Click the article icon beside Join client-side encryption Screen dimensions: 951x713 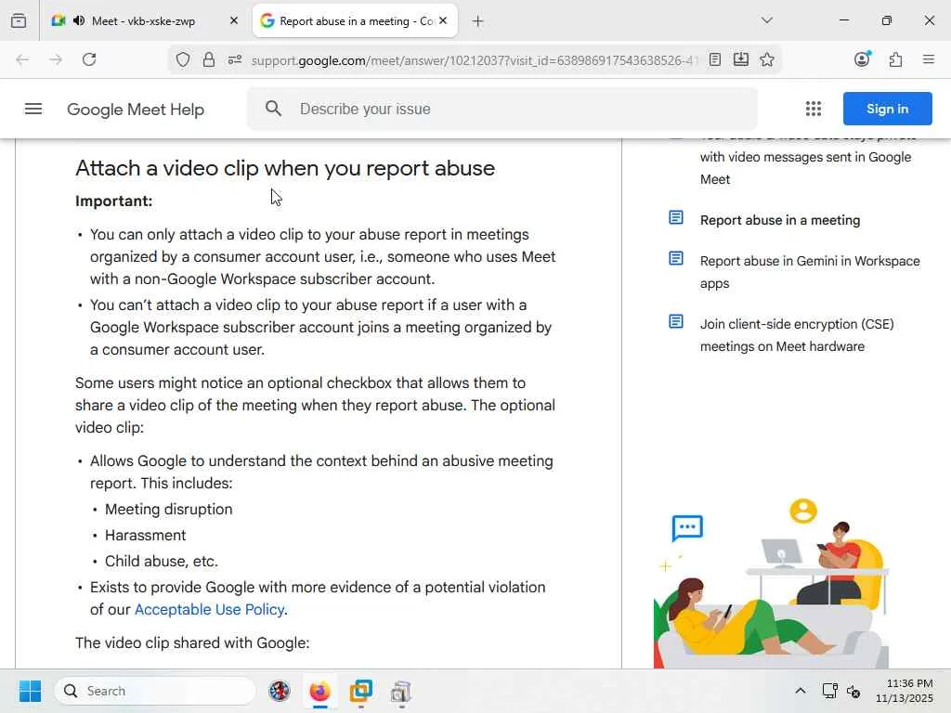pos(676,321)
